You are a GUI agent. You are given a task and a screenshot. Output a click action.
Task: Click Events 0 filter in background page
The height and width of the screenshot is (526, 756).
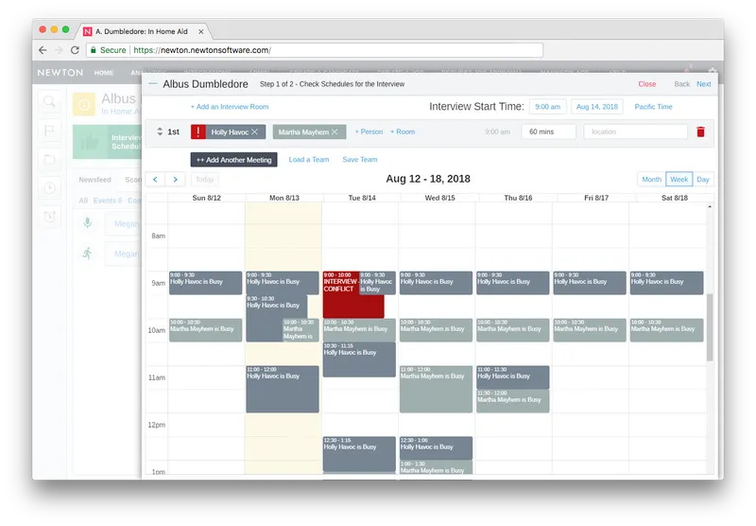(x=108, y=201)
